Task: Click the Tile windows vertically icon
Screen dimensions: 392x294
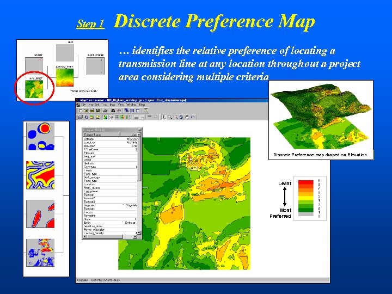Action: click(138, 111)
